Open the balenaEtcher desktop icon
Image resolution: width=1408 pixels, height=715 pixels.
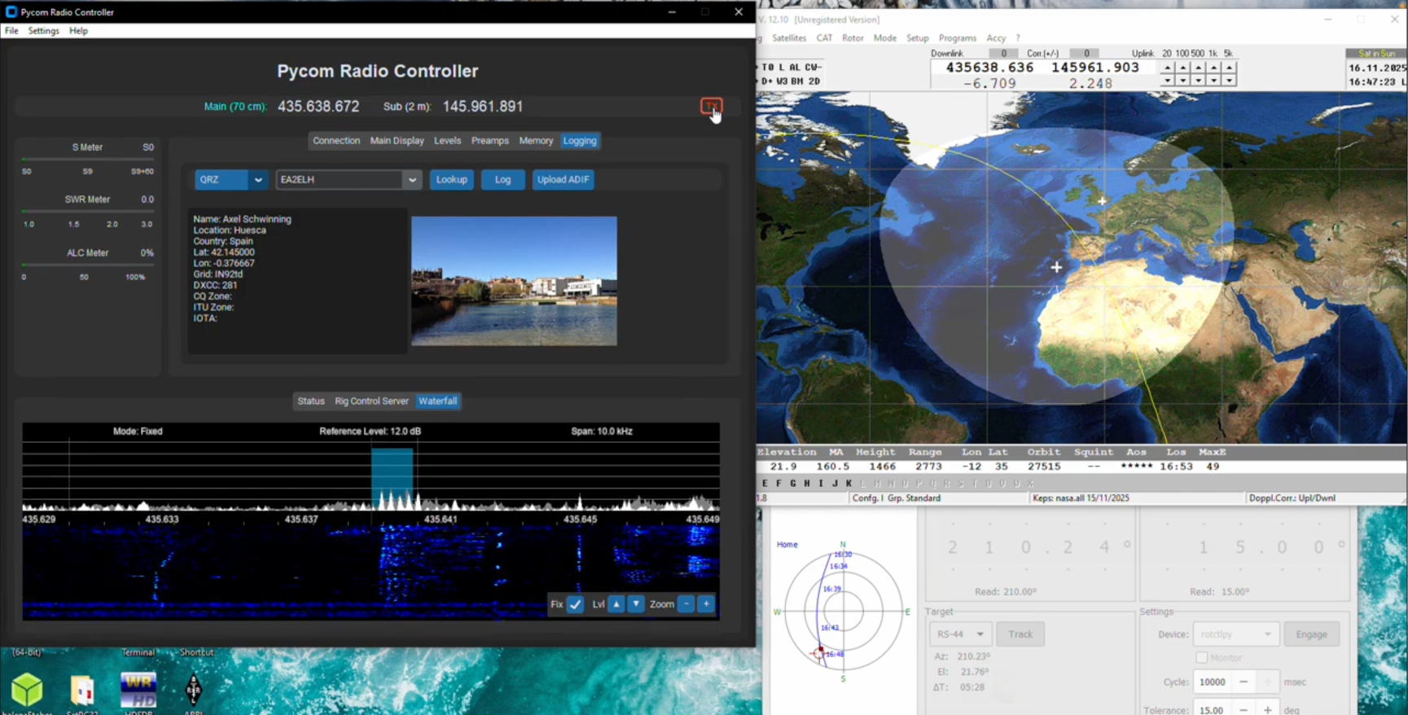[27, 691]
